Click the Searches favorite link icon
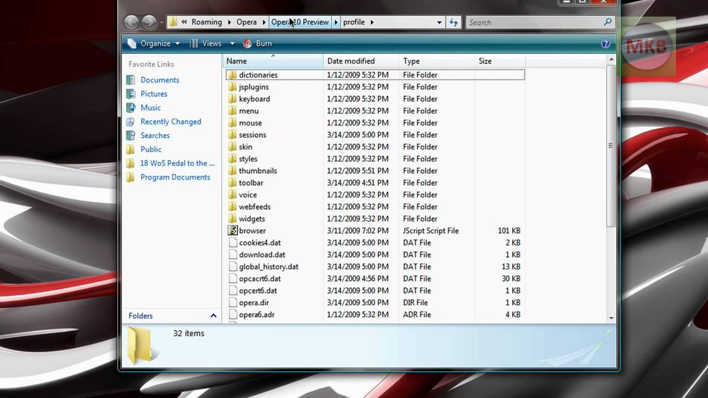Screen dimensions: 708x398 (x=131, y=135)
